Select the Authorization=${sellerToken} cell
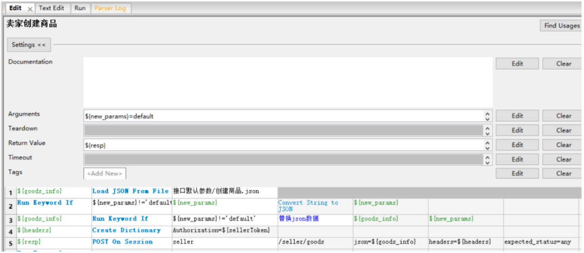This screenshot has width=584, height=253. 224,231
